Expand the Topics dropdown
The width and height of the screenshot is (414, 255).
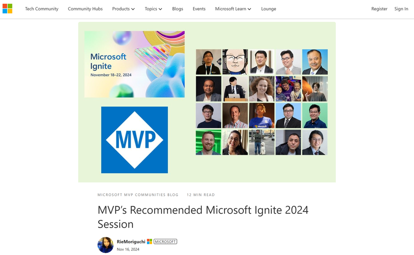(x=153, y=9)
